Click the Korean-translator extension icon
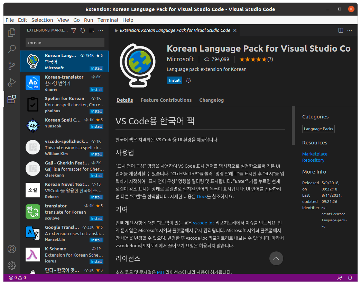This screenshot has height=285, width=361. [33, 83]
